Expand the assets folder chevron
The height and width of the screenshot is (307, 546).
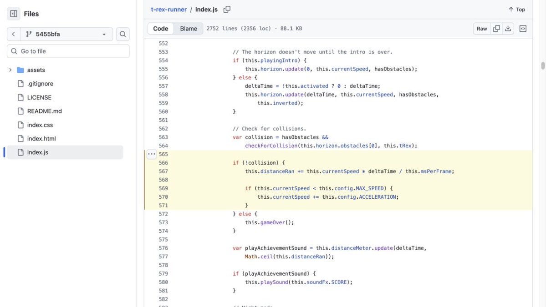click(x=10, y=70)
